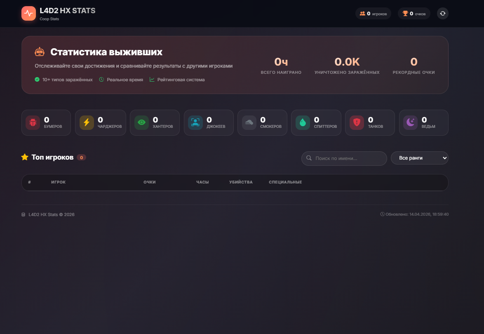Click the teal droplet icon on Спиттеров card
The image size is (484, 334).
pos(303,122)
